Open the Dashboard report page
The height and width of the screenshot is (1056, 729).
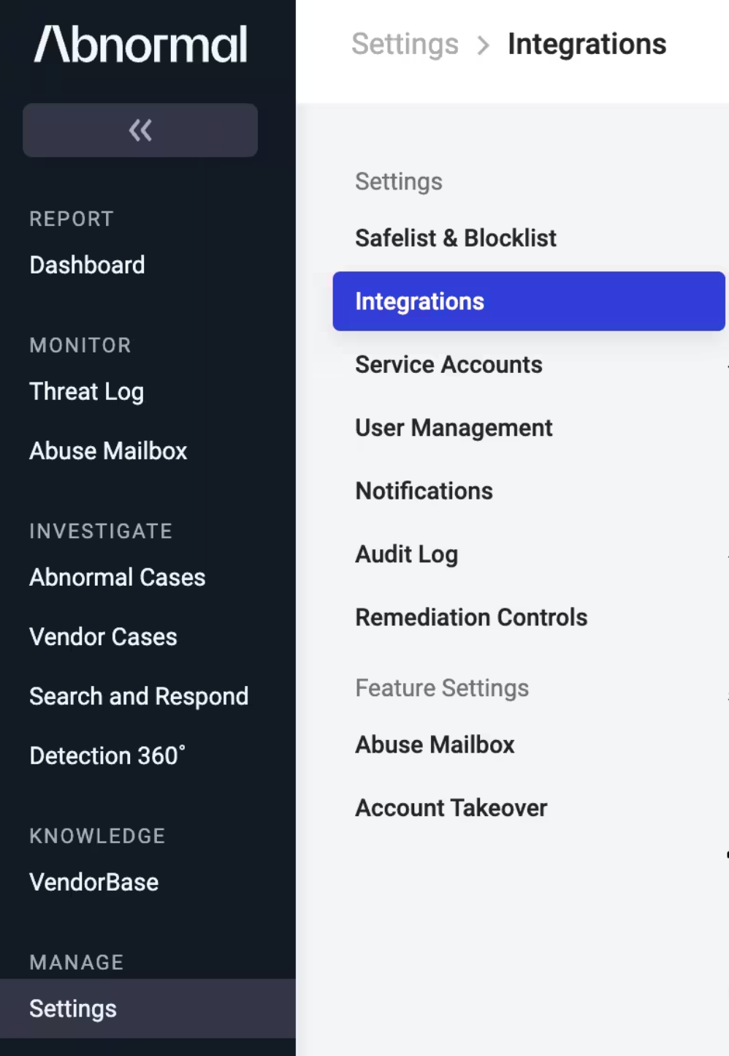point(87,265)
